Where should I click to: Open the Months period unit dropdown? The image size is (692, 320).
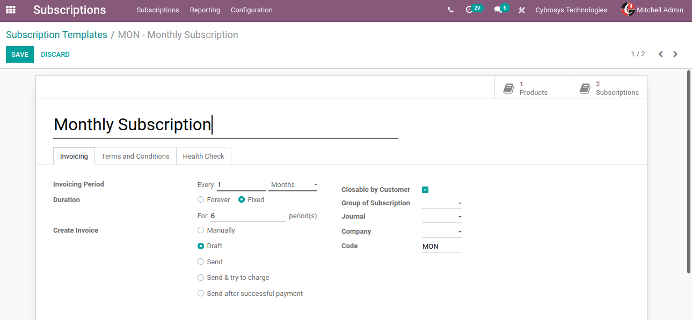pos(293,185)
